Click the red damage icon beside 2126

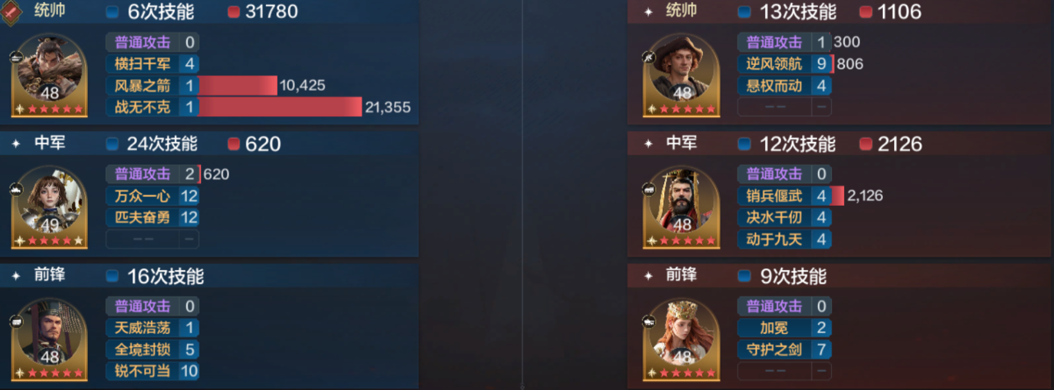point(866,144)
